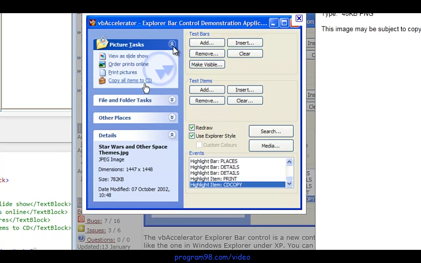
Task: Click the Copy all items to CD icon
Action: [x=102, y=81]
